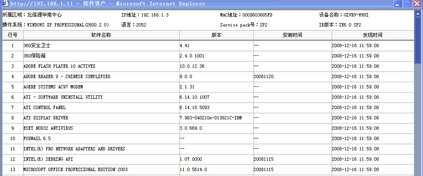Click version value 2.4.0.1001

click(x=192, y=56)
